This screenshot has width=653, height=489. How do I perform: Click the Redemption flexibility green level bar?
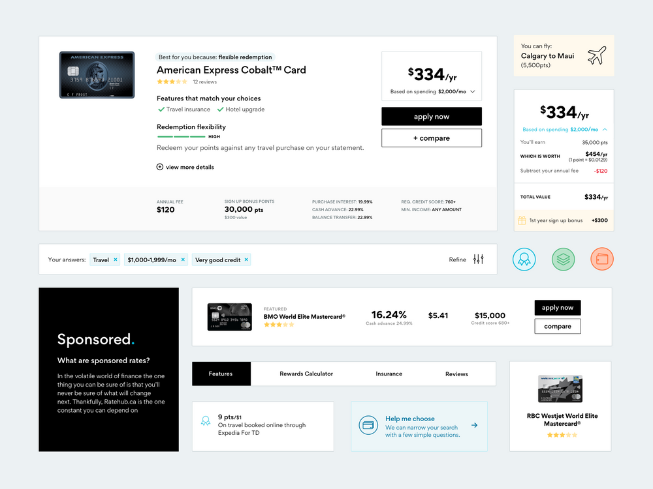(181, 137)
